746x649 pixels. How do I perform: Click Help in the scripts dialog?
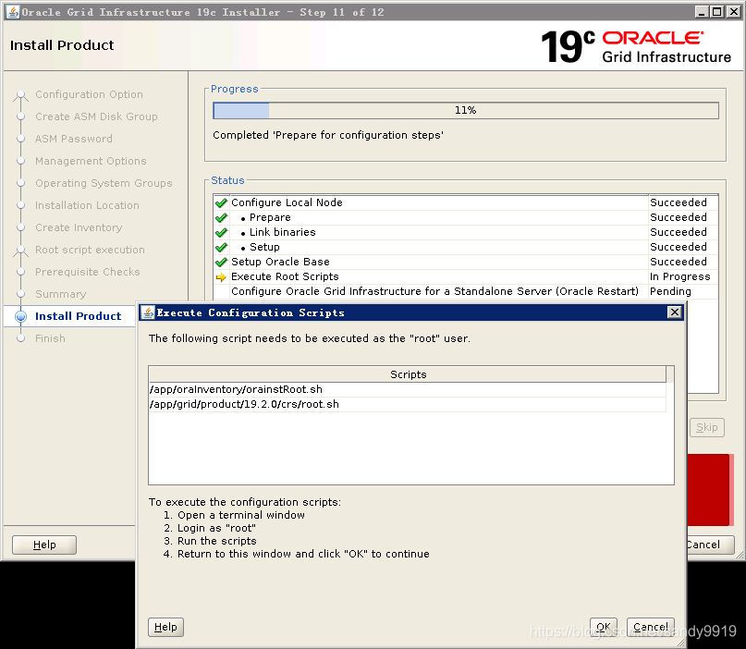pyautogui.click(x=165, y=627)
